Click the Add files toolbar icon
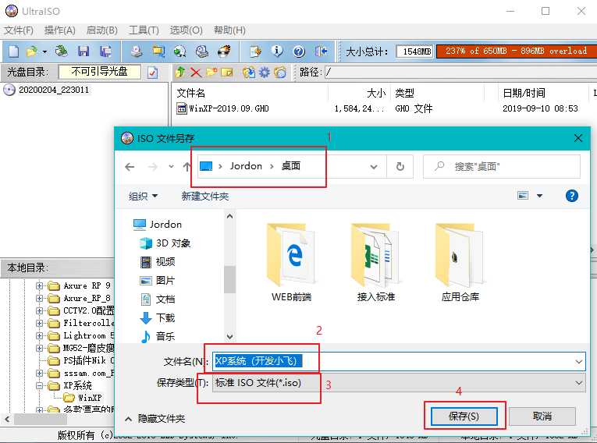This screenshot has width=597, height=443. click(255, 51)
